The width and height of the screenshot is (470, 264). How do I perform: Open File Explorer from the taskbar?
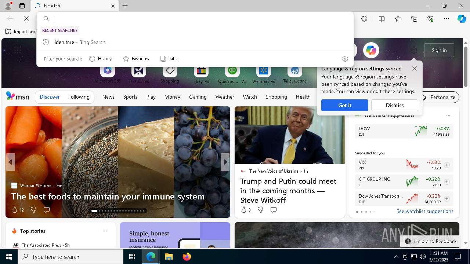(169, 257)
